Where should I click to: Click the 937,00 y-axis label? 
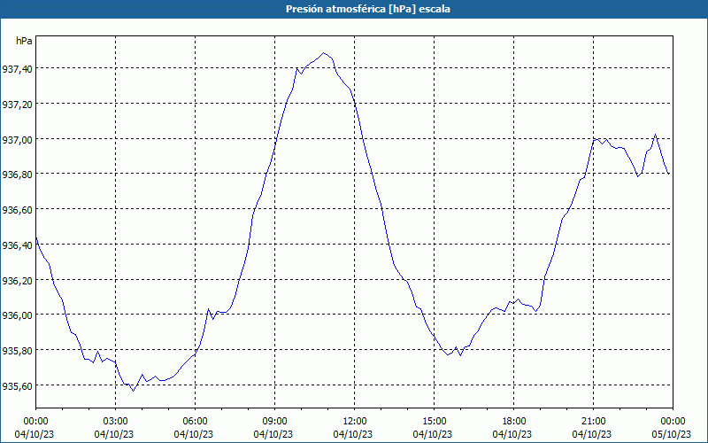(x=17, y=139)
